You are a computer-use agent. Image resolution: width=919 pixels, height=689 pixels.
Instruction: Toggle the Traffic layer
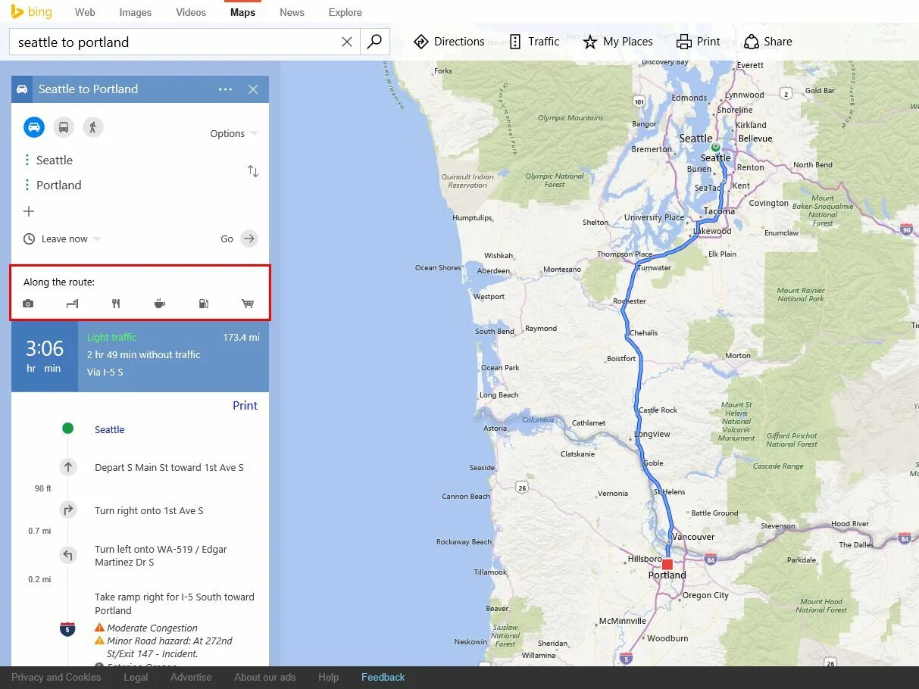click(534, 42)
